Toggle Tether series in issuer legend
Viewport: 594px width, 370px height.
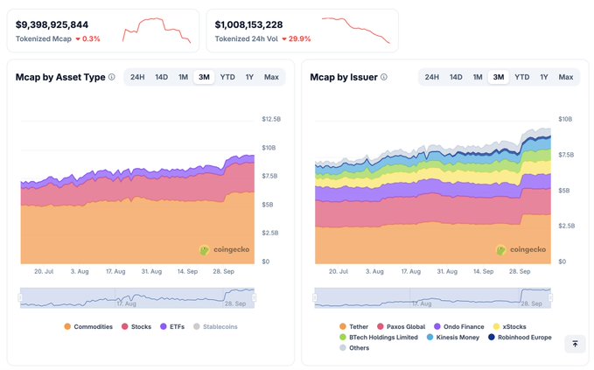tap(353, 326)
